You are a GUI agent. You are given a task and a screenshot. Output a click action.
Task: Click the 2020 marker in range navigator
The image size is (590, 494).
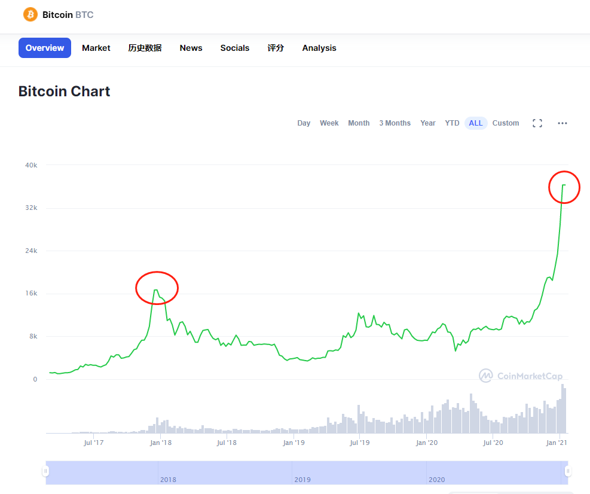click(x=436, y=480)
